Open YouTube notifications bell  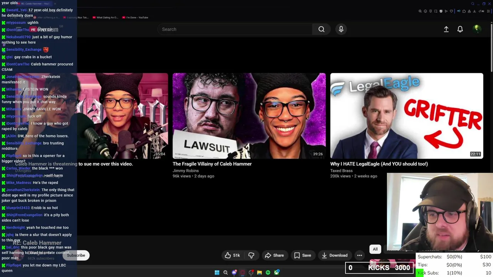click(x=460, y=29)
